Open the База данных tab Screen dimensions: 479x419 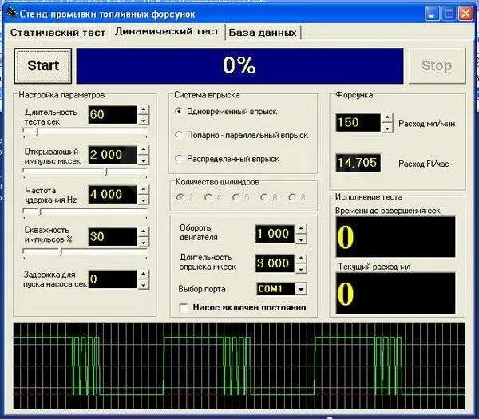(263, 33)
